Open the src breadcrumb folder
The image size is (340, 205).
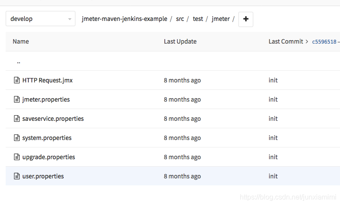(x=180, y=19)
